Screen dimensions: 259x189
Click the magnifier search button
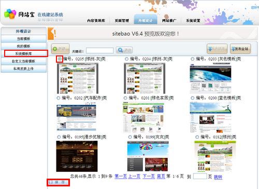coord(124,50)
